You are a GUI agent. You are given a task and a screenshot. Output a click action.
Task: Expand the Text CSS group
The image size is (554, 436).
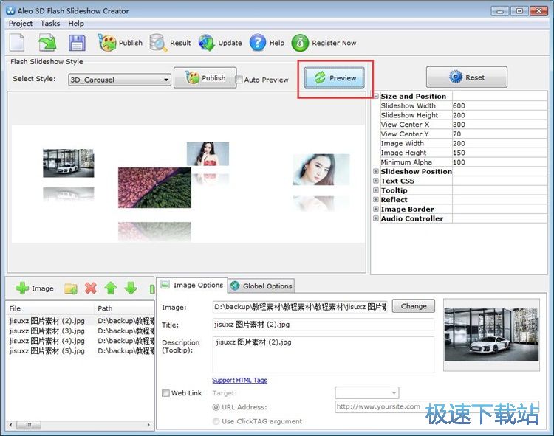tap(376, 181)
